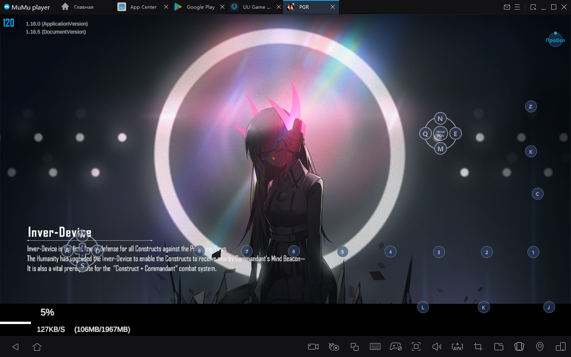The image size is (571, 357).
Task: Open the shared folder icon
Action: tap(499, 347)
